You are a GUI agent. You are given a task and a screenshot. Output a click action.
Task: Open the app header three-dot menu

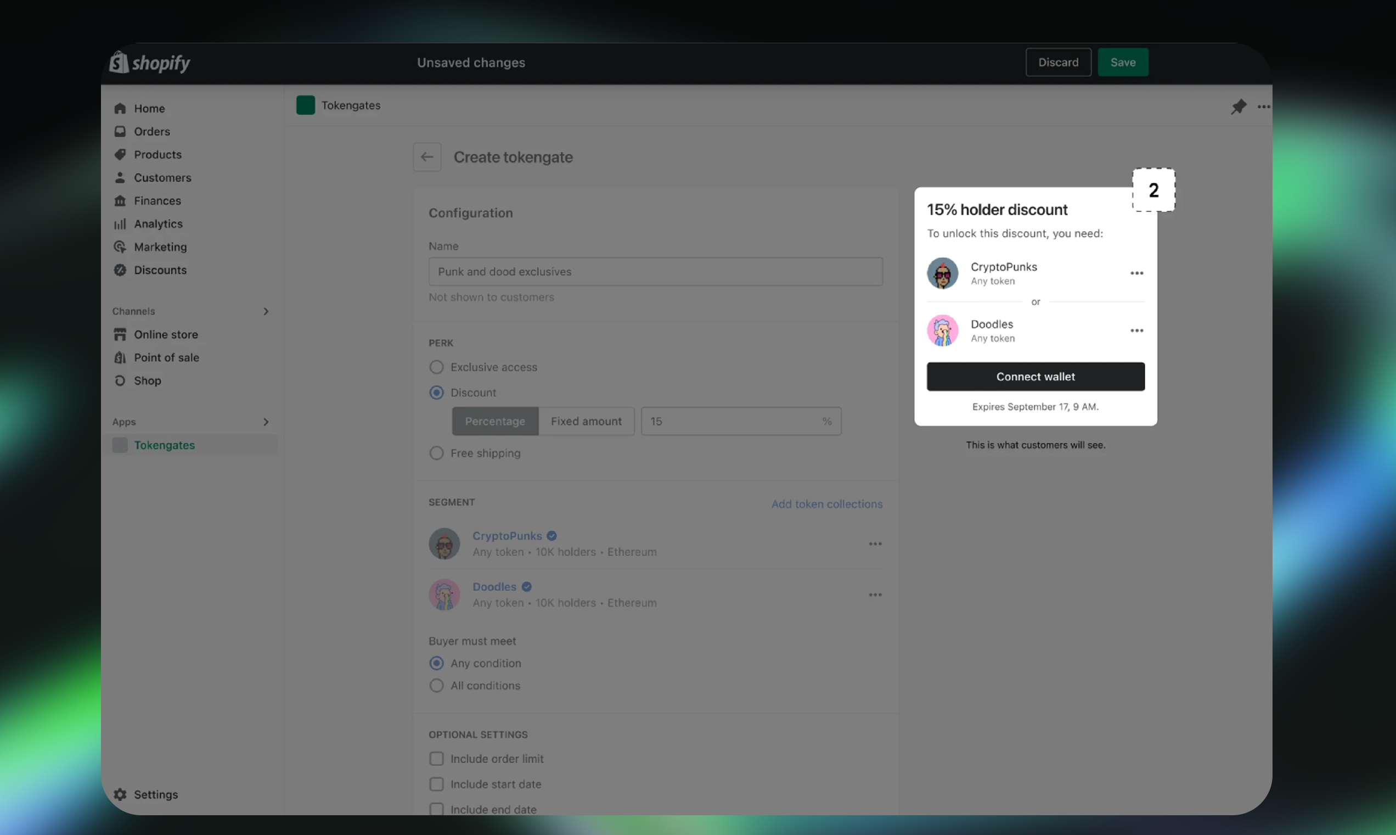(x=1263, y=107)
